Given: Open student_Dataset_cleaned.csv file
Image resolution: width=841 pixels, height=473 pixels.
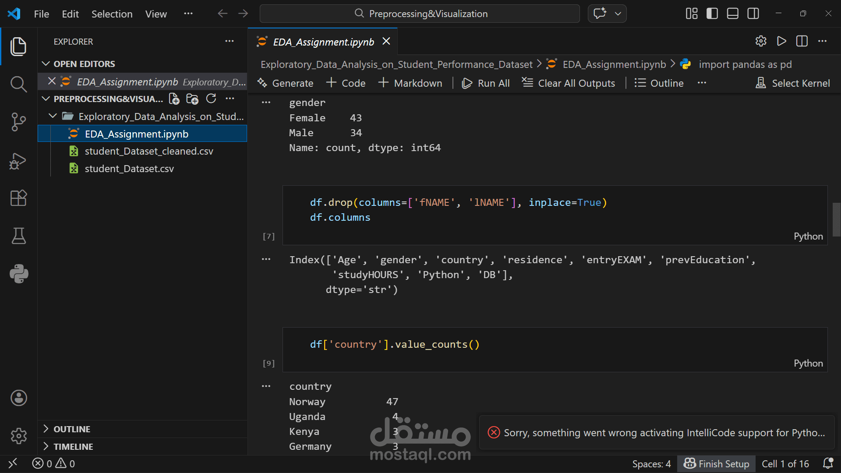Looking at the screenshot, I should [x=148, y=152].
